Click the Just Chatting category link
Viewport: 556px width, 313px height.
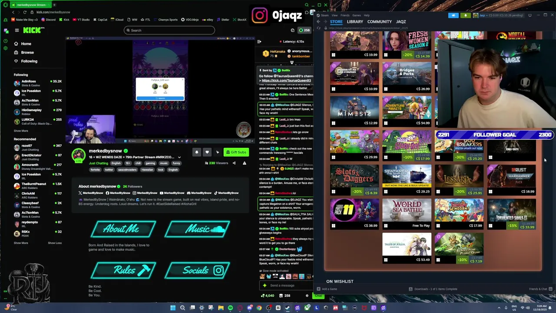(98, 163)
